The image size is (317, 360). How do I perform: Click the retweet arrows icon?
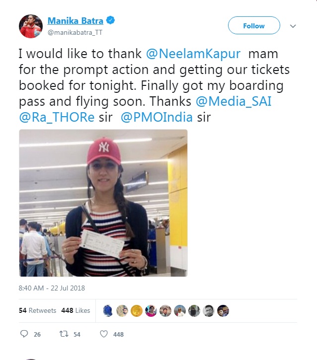click(x=64, y=334)
